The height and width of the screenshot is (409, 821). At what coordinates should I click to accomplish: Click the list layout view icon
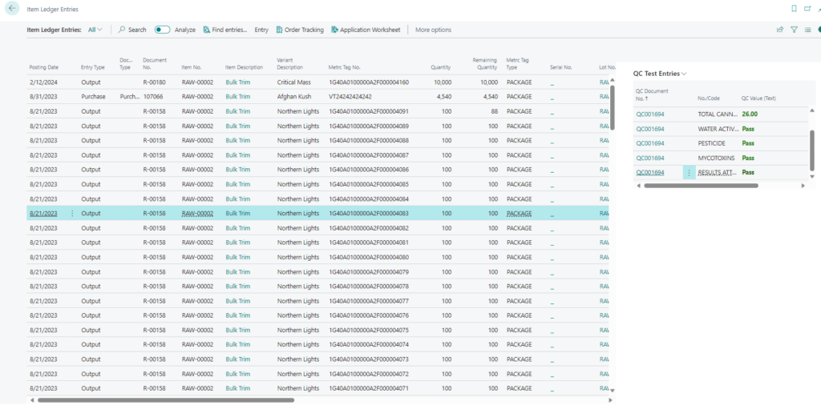808,30
